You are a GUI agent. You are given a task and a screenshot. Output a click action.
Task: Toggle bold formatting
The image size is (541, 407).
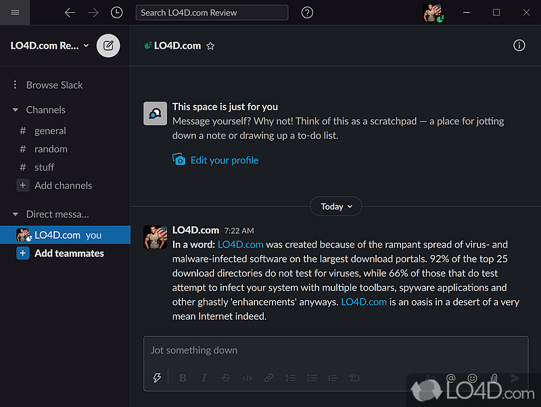183,378
